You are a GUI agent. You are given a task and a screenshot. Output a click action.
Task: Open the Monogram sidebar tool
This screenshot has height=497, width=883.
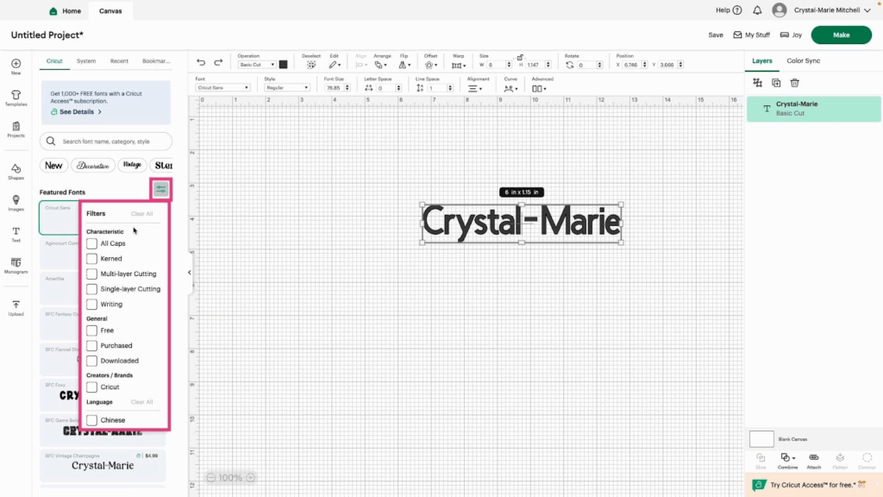pyautogui.click(x=16, y=266)
